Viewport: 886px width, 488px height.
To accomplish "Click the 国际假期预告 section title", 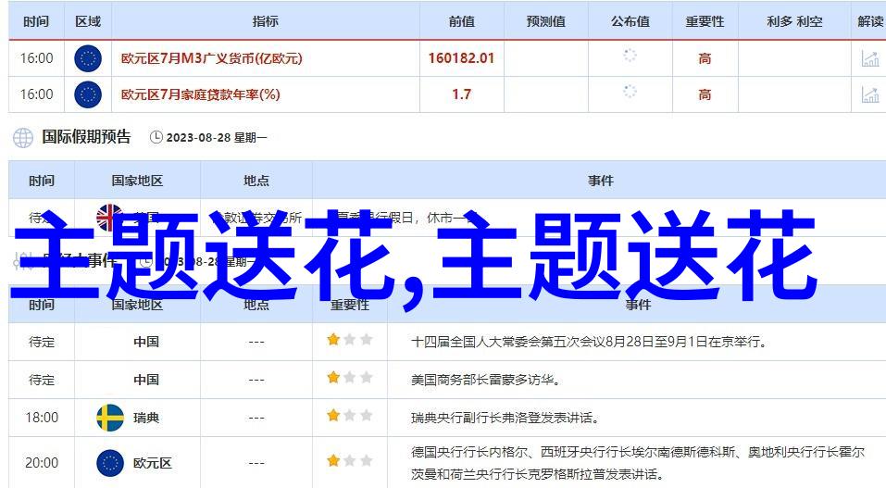I will click(86, 137).
